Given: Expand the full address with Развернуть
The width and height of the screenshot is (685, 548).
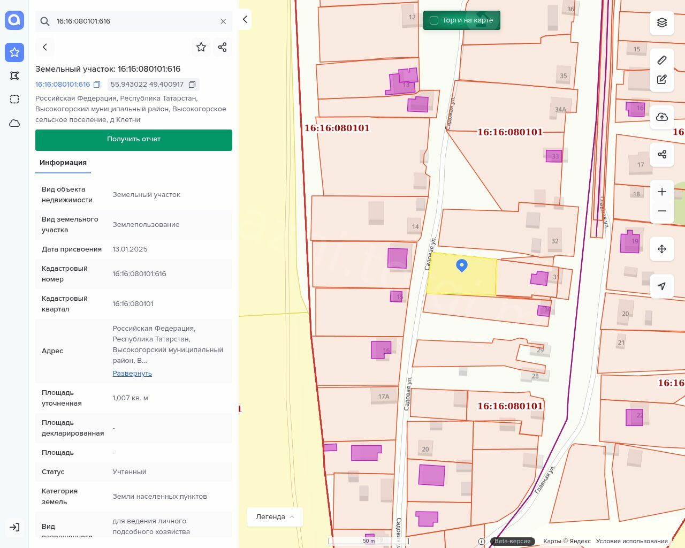Looking at the screenshot, I should (x=132, y=374).
